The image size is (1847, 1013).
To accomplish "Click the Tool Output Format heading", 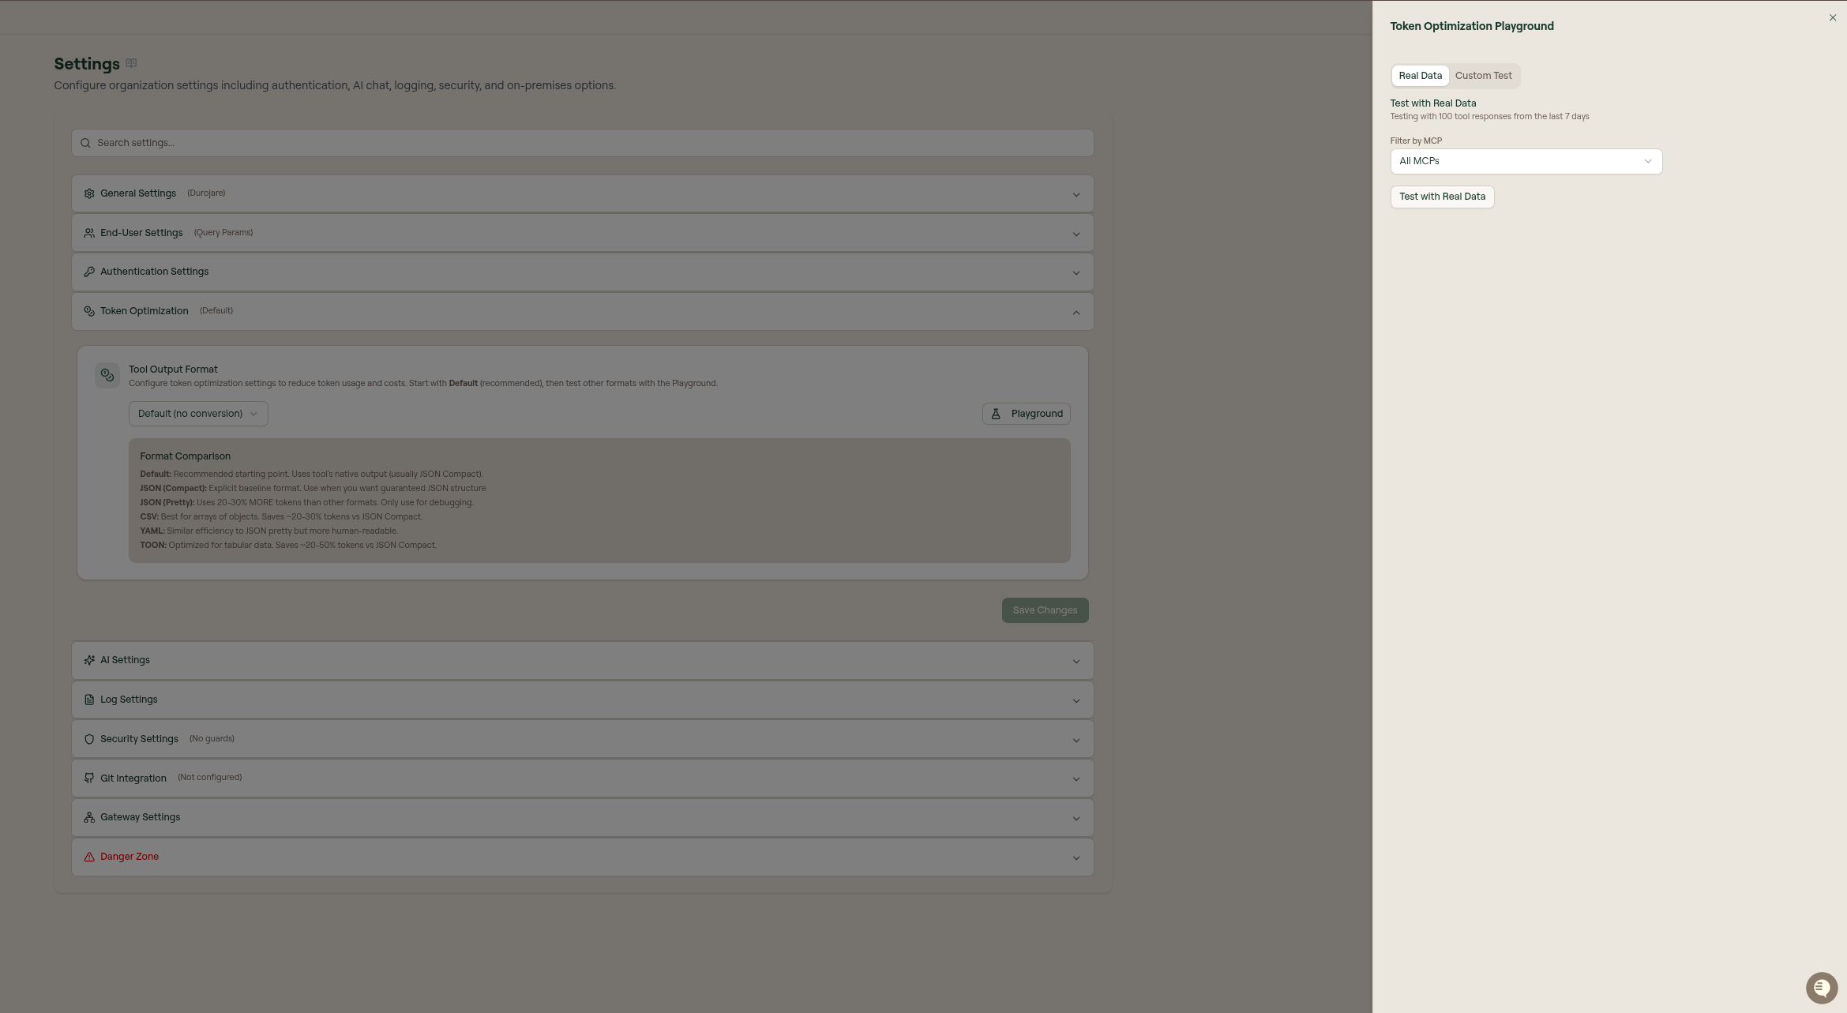I will click(x=173, y=370).
